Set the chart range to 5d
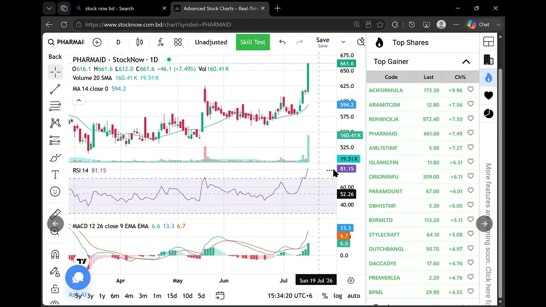The width and height of the screenshot is (546, 307). coord(201,295)
